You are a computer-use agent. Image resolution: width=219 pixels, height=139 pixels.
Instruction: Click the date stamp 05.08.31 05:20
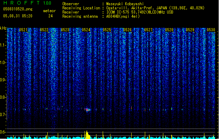click(18, 16)
